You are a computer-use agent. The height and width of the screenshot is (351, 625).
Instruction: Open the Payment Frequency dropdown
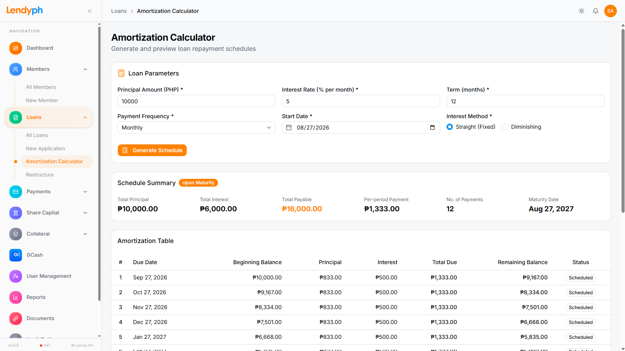(196, 128)
